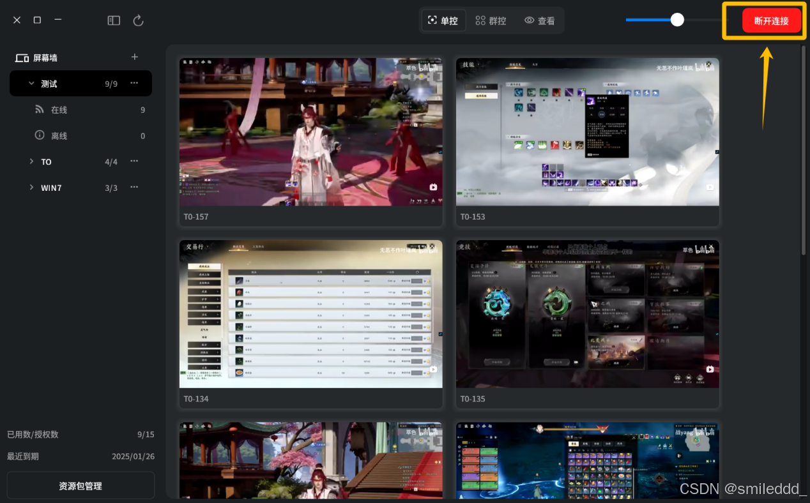
Task: Switch to 群控 group control mode
Action: tap(491, 20)
